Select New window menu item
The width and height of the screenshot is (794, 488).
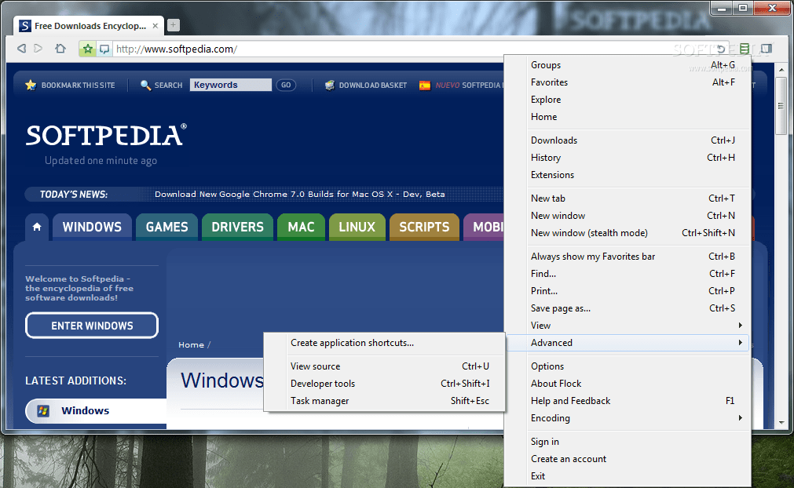coord(628,216)
